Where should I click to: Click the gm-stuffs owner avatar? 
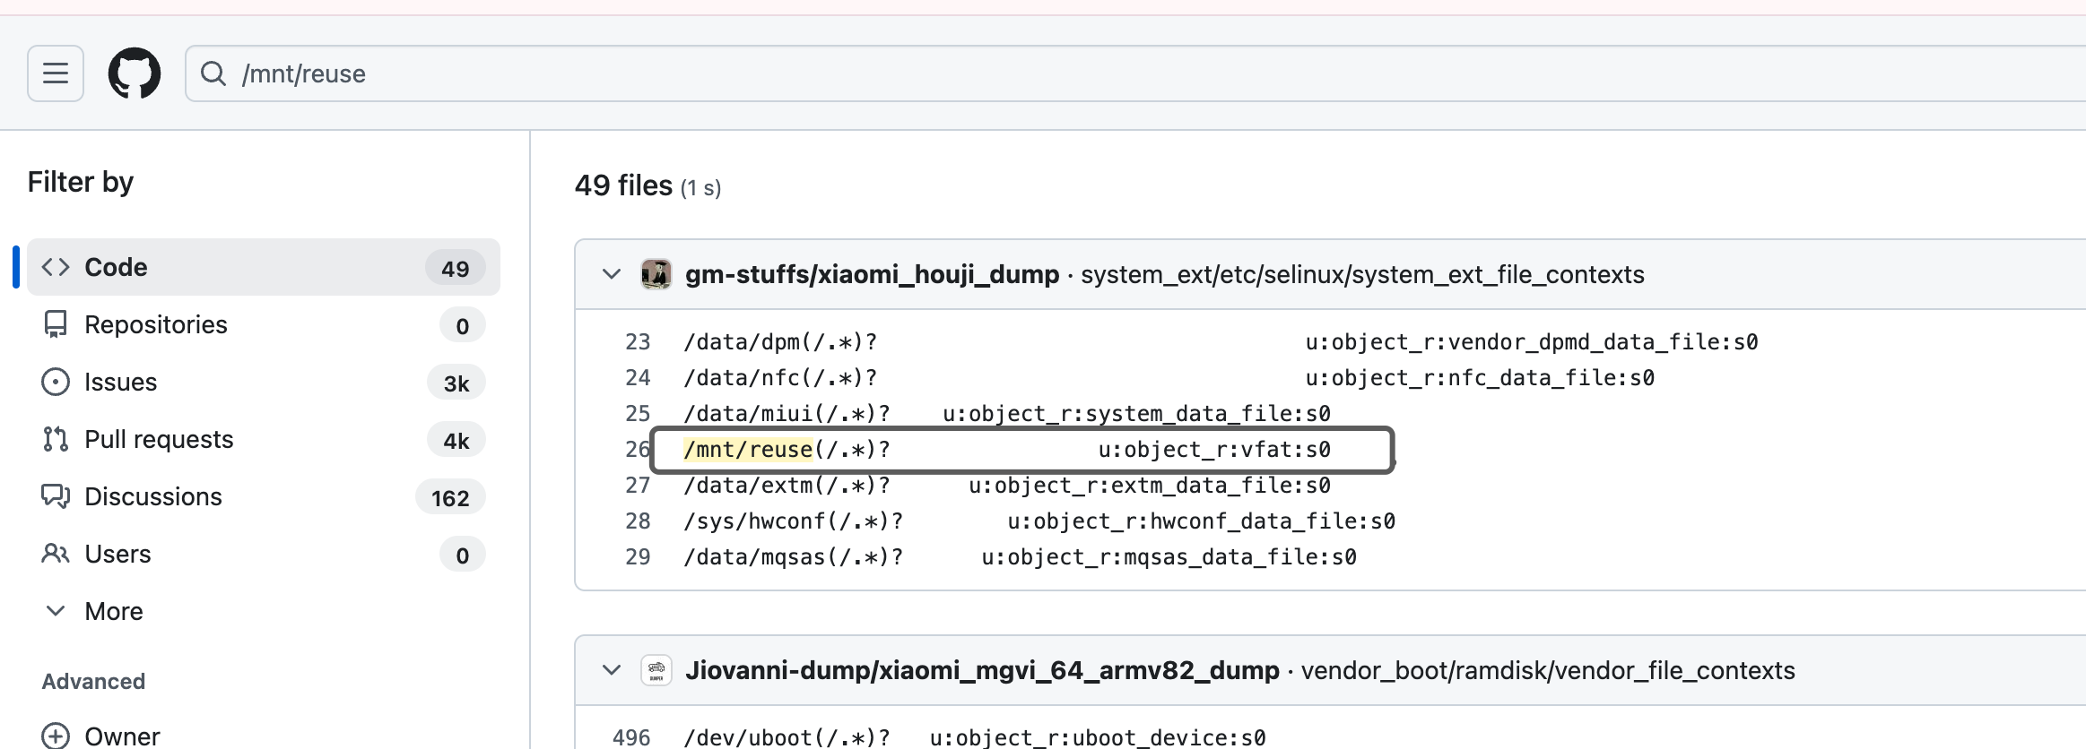point(656,274)
